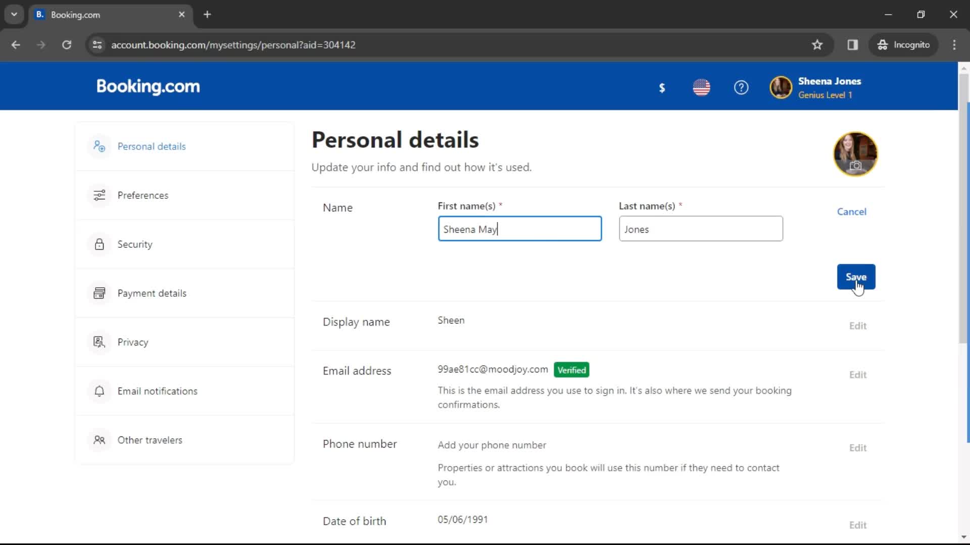Toggle browser side panel
Image resolution: width=970 pixels, height=545 pixels.
click(x=853, y=45)
